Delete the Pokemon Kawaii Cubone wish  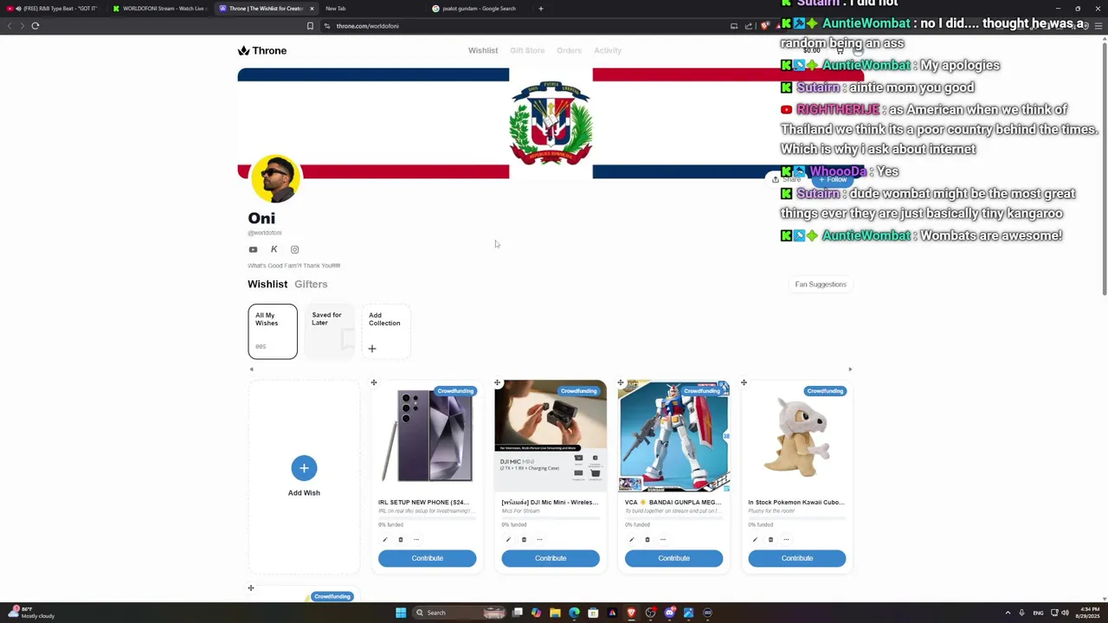pyautogui.click(x=770, y=539)
